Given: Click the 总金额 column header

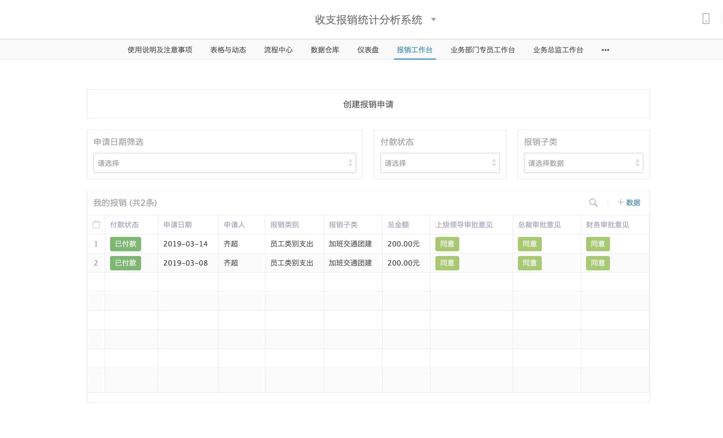Looking at the screenshot, I should pyautogui.click(x=398, y=225).
